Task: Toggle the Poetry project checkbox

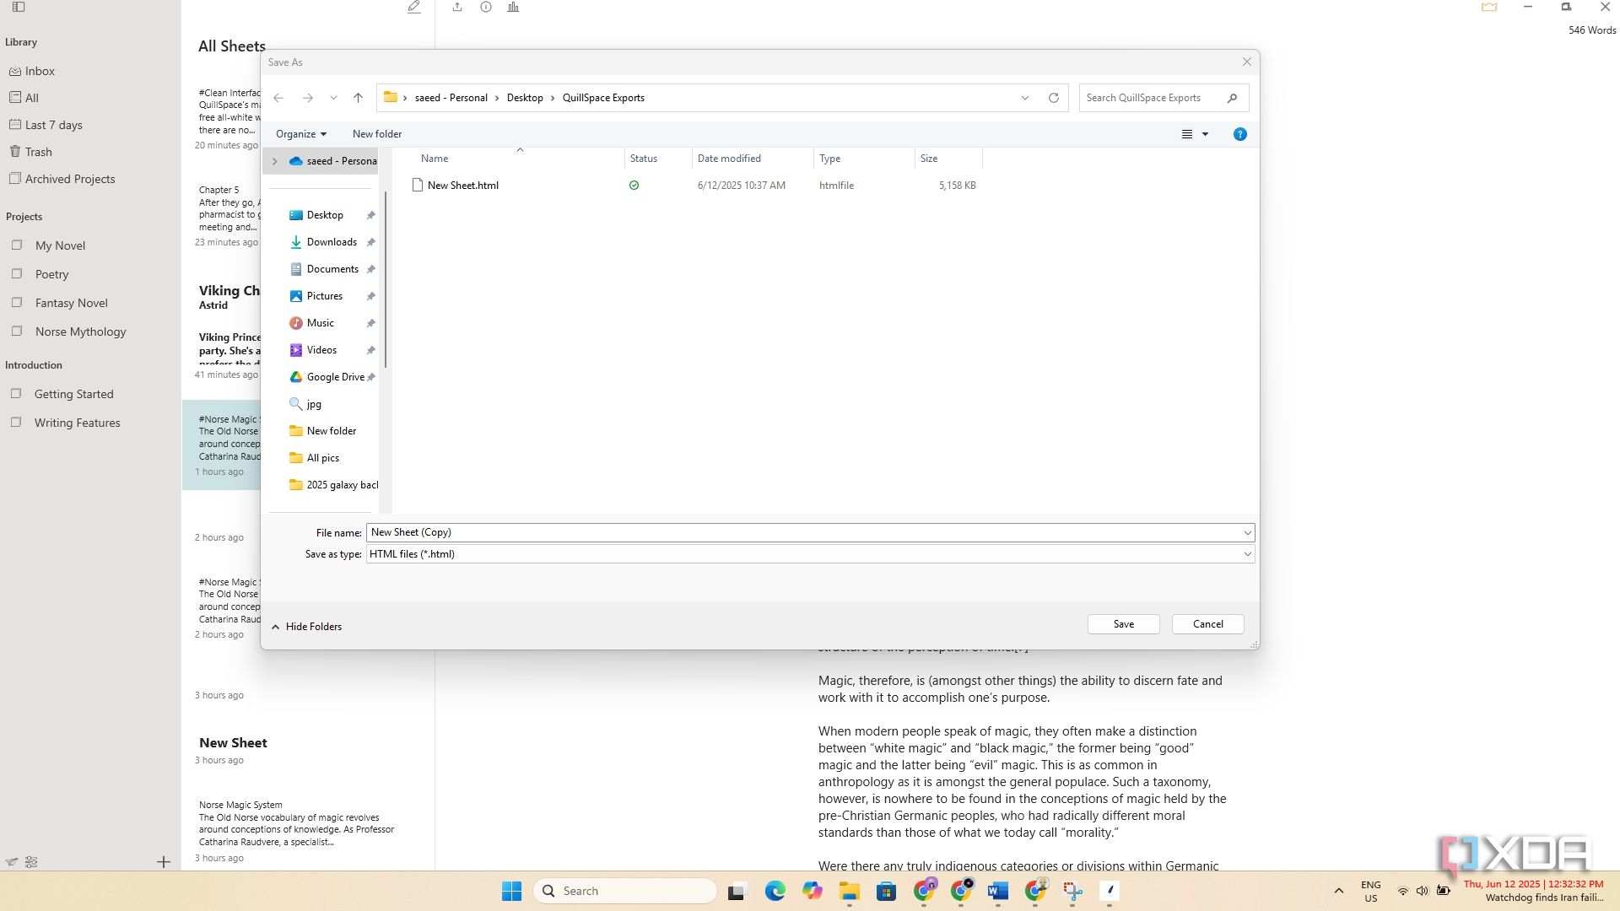Action: tap(17, 274)
